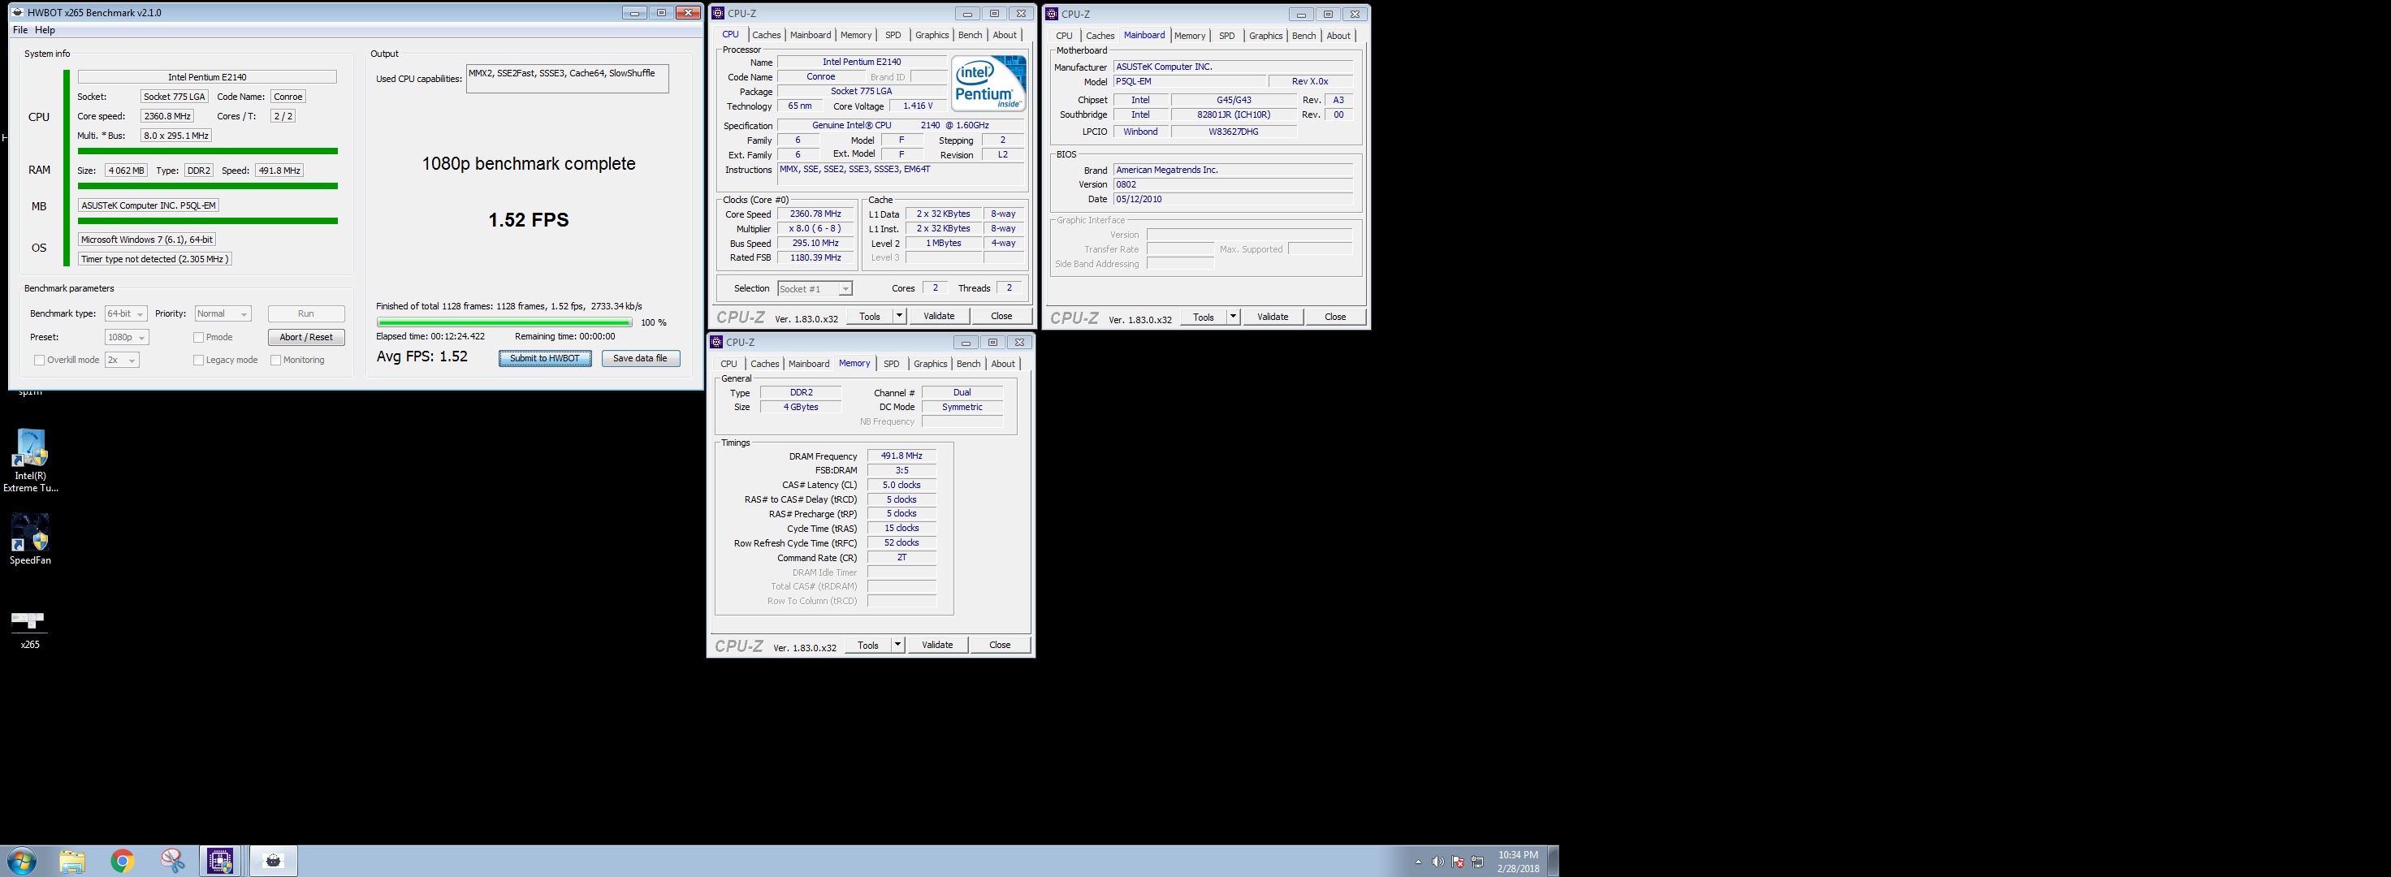This screenshot has width=2391, height=877.
Task: Click CPU-Z Mainboard window title icon
Action: pos(1052,14)
